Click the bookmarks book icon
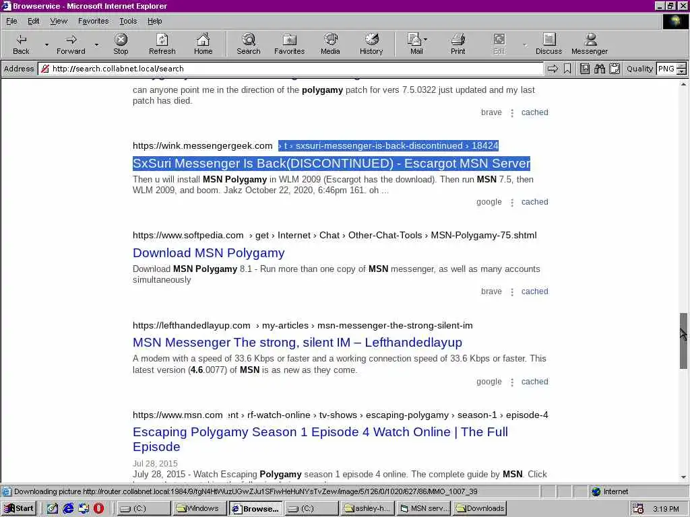690x517 pixels. tap(585, 69)
